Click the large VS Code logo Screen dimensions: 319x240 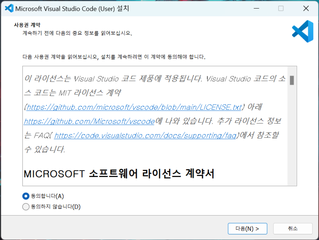(303, 31)
